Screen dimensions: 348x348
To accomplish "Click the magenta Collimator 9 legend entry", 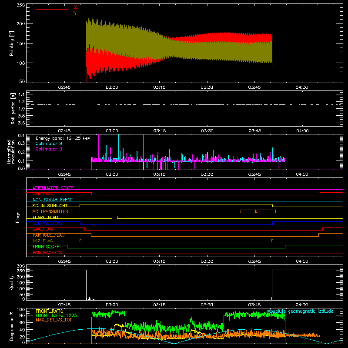I will 49,149.
